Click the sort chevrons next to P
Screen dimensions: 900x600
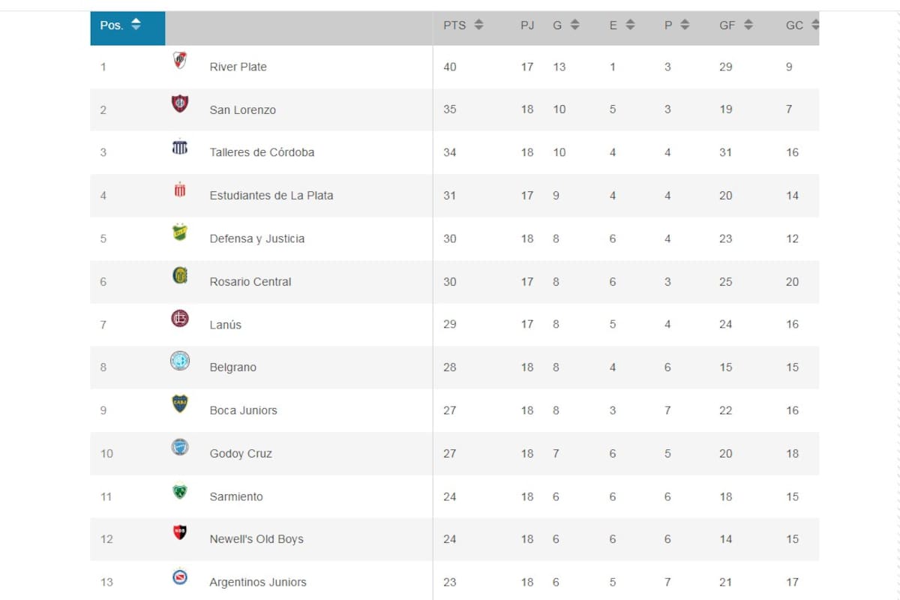pos(684,24)
